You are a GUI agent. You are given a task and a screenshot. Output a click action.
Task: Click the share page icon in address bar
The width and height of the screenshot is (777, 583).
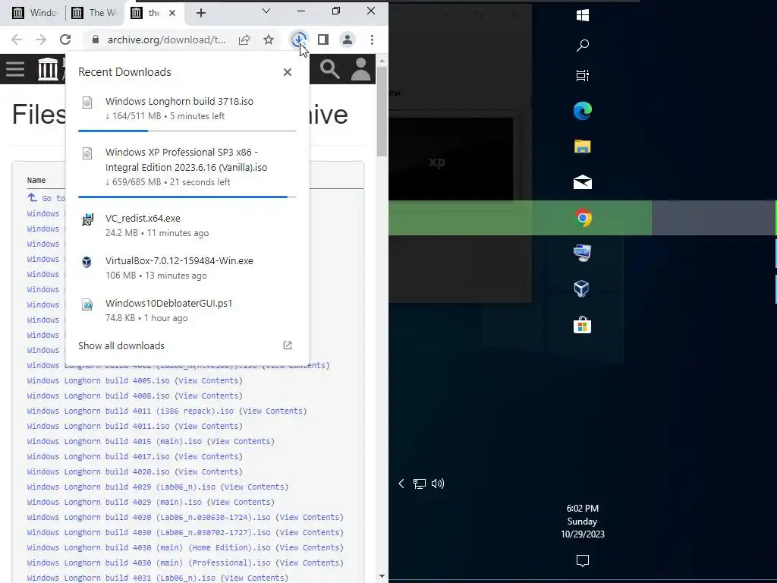tap(244, 39)
